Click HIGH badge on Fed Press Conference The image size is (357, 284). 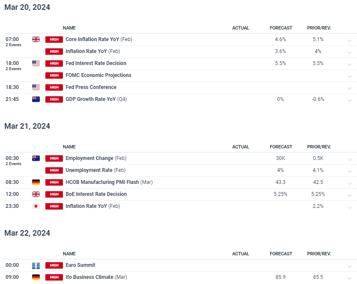[x=54, y=87]
